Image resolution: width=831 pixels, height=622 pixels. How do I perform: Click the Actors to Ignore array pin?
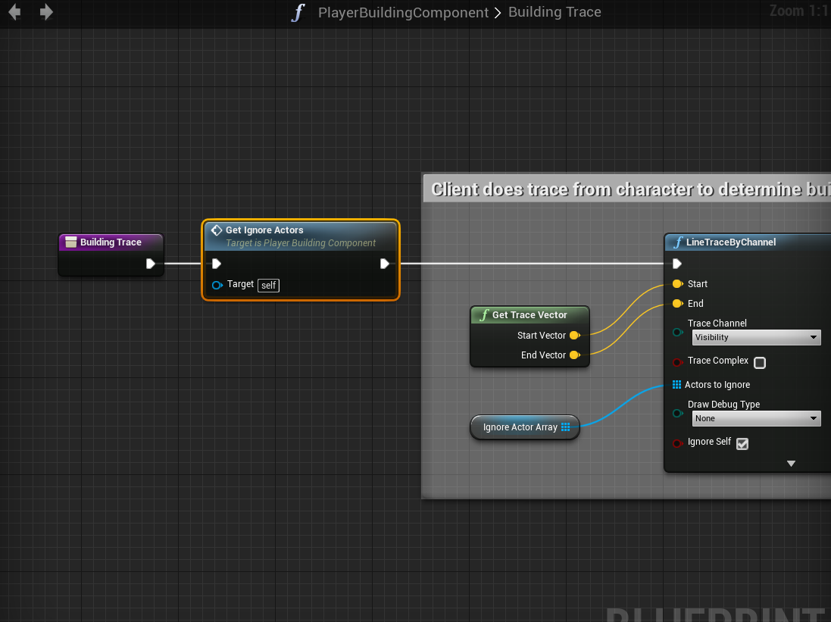[x=676, y=385]
